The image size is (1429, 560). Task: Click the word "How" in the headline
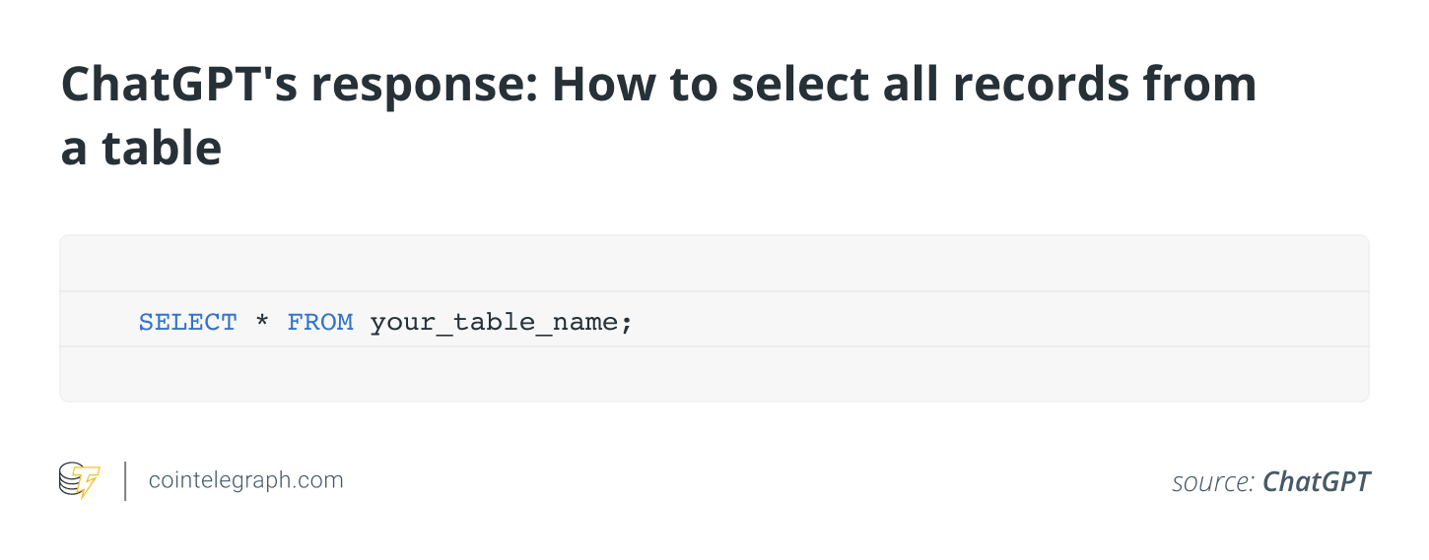click(602, 85)
